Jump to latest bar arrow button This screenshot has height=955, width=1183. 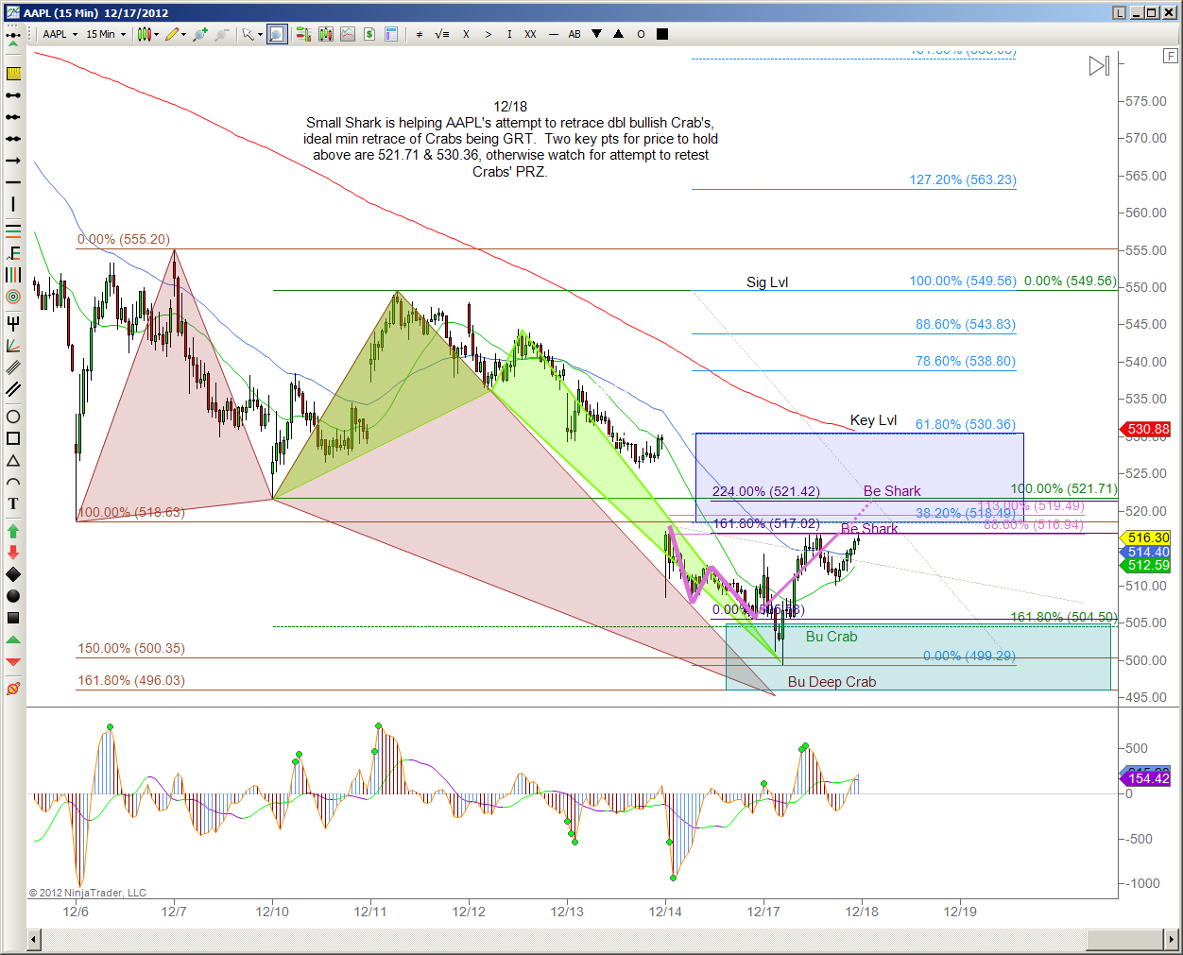tap(1099, 65)
